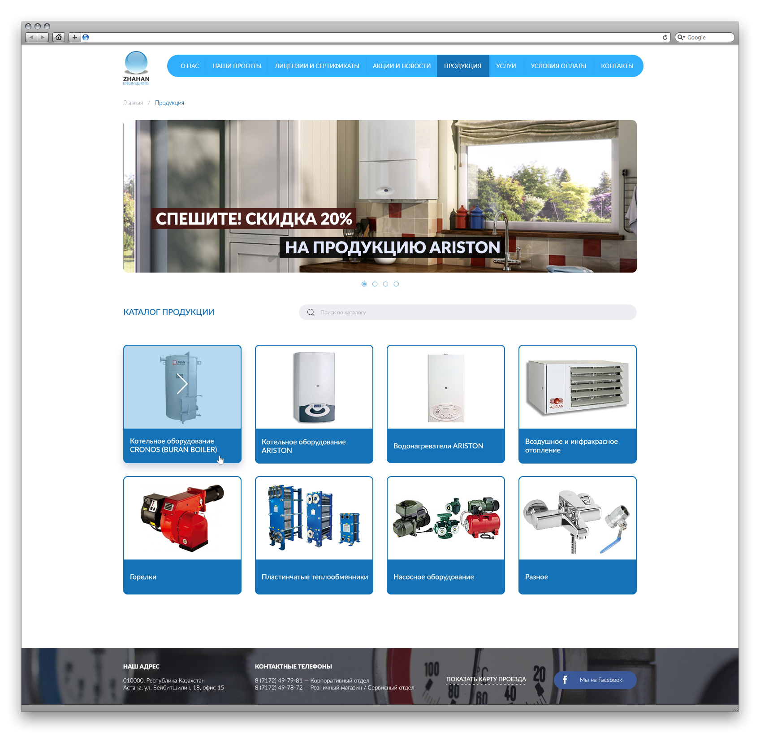Click the ADRIAN air heater product image
Screen dimensions: 760x733
pyautogui.click(x=578, y=387)
